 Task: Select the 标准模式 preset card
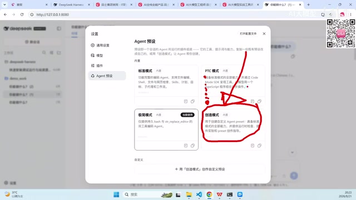pos(166,85)
